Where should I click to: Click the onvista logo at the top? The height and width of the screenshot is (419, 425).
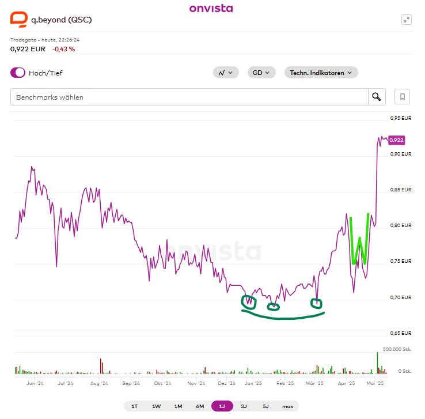pos(211,8)
